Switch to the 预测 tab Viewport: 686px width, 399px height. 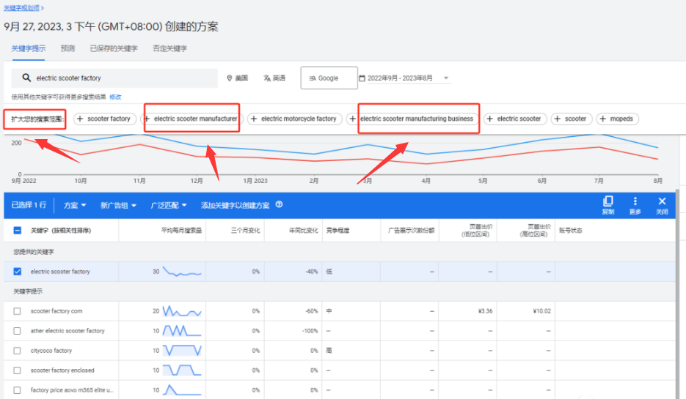pos(67,48)
